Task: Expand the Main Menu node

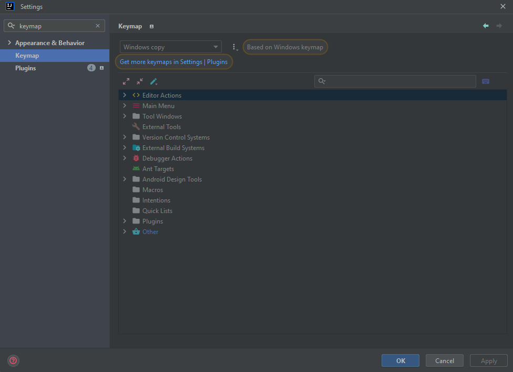Action: click(125, 105)
